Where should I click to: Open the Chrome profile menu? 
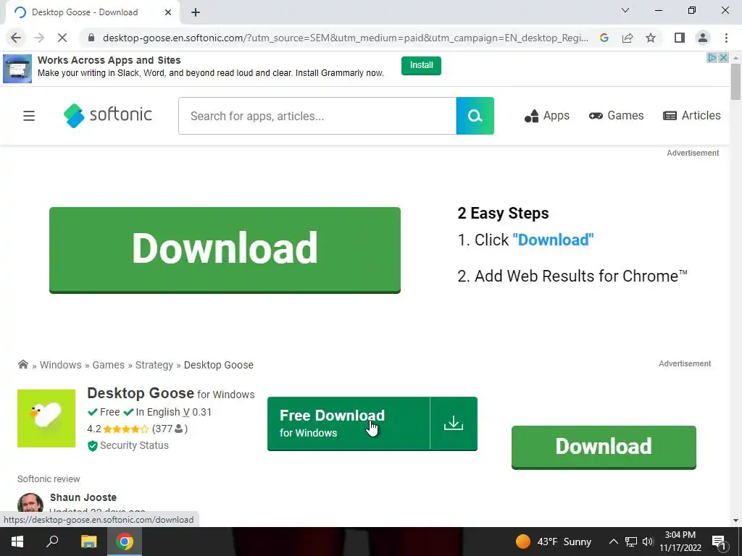(x=703, y=38)
